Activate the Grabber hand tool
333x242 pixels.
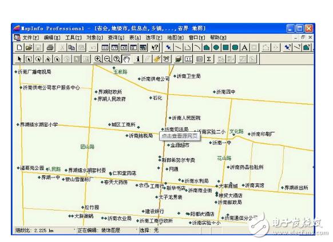(x=126, y=59)
